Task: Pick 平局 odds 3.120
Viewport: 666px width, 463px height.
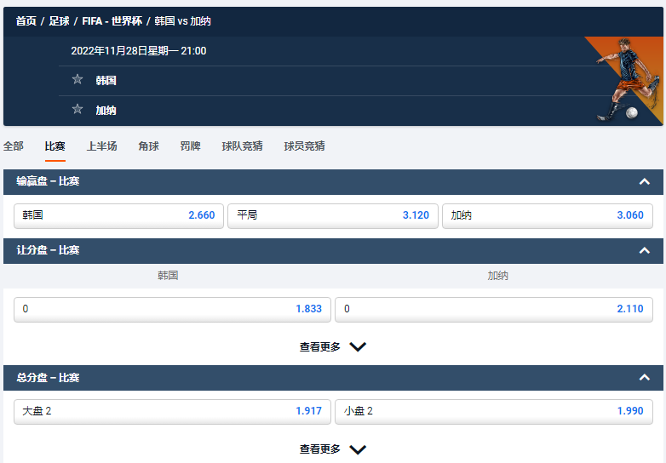Action: pyautogui.click(x=333, y=215)
